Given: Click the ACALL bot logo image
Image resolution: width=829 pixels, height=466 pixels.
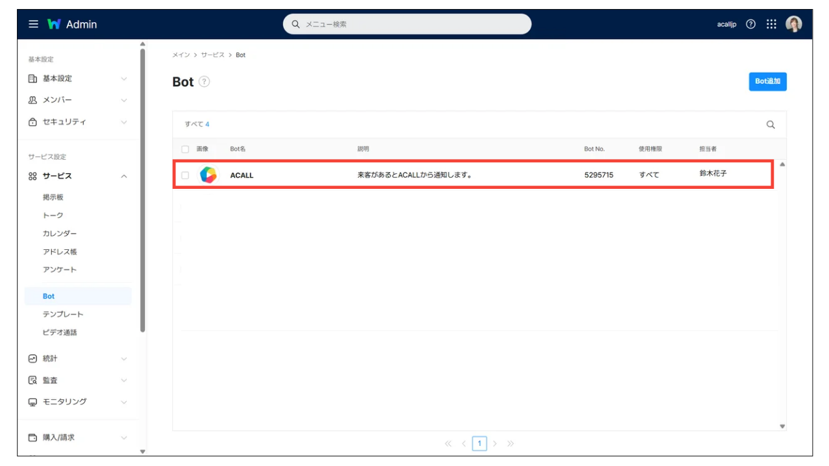Looking at the screenshot, I should coord(208,175).
